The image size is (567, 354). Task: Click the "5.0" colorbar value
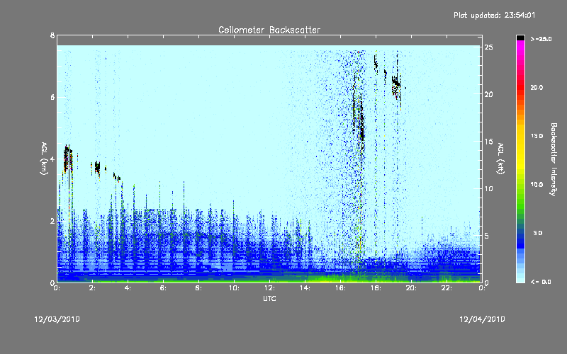coord(538,233)
